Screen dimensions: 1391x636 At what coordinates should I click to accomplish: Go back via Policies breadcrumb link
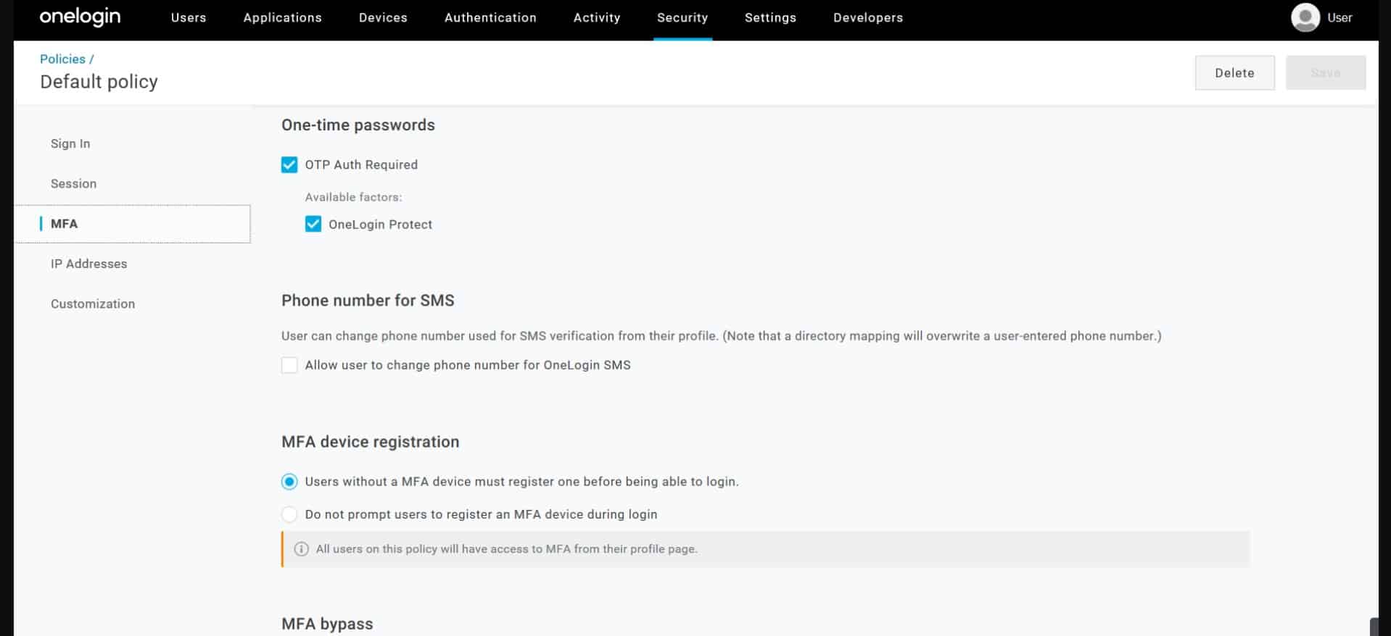(62, 59)
